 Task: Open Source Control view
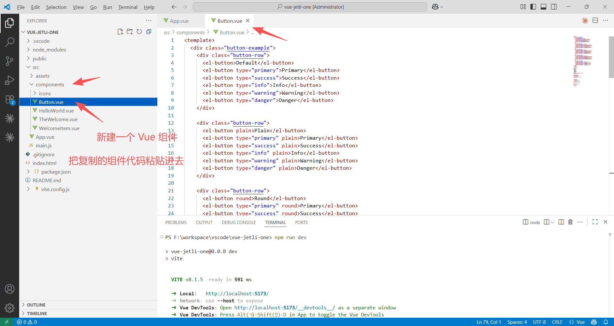coord(10,61)
